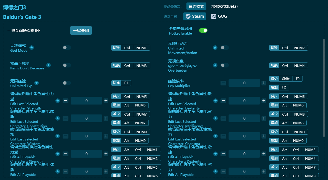328x180 pixels.
Task: Click 切换 Ctrl NUM4 hotkey for Ignore Weight
Action: 289,66
